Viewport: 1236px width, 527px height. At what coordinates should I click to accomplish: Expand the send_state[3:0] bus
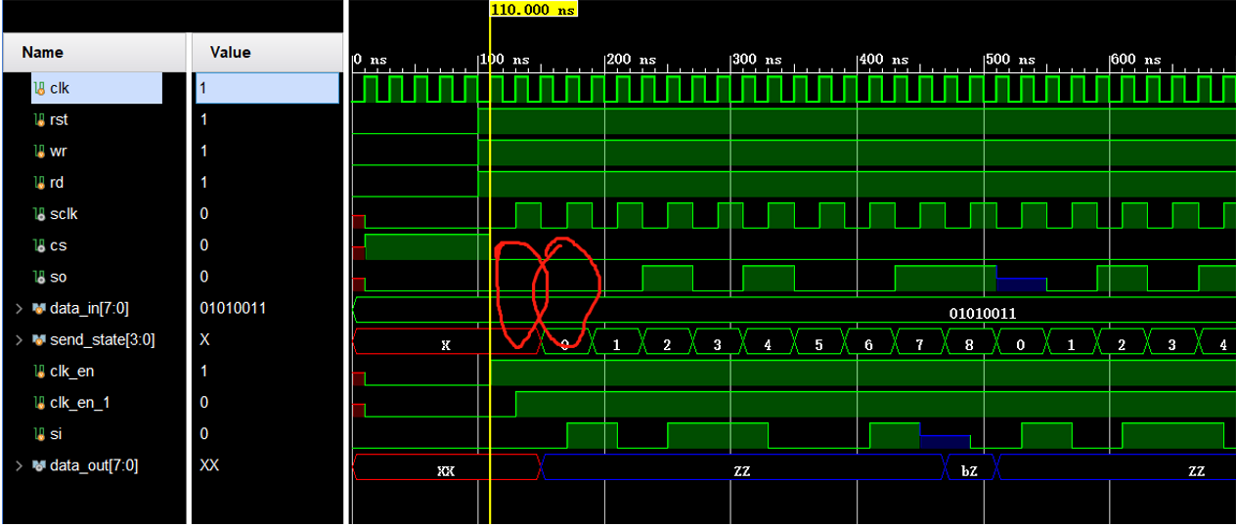[x=20, y=339]
